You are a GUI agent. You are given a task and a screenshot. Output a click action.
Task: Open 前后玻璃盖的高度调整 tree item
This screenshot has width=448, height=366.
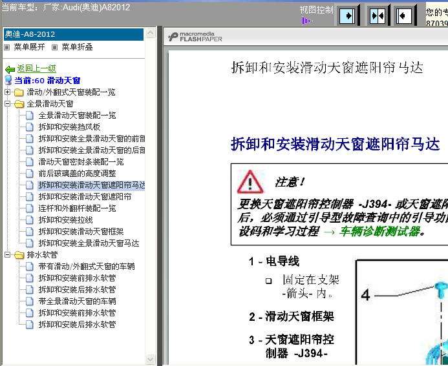(77, 174)
